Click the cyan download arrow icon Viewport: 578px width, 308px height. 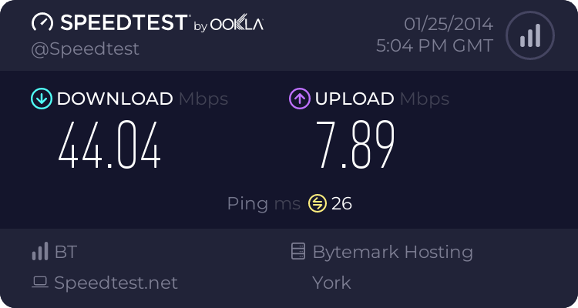[x=42, y=99]
